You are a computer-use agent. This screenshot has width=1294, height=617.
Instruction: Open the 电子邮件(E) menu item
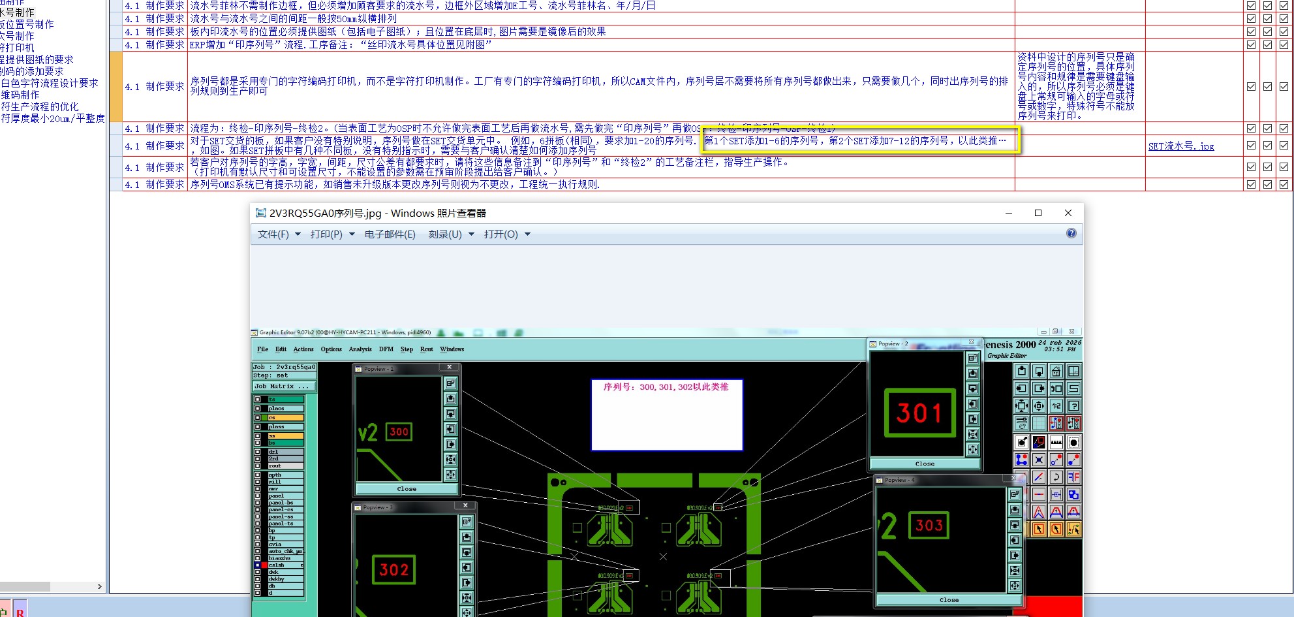tap(390, 234)
